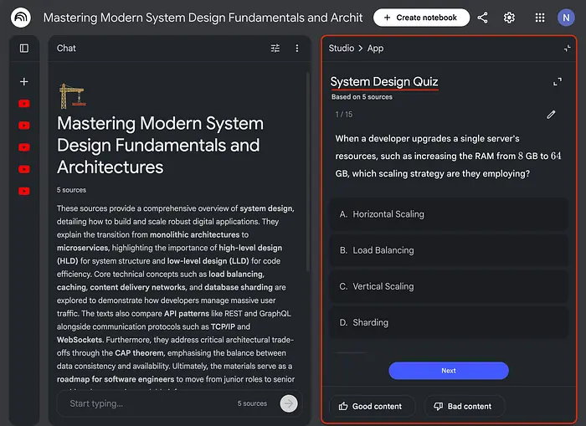Click the NotebookLM logo icon
The width and height of the screenshot is (586, 426).
pyautogui.click(x=20, y=18)
